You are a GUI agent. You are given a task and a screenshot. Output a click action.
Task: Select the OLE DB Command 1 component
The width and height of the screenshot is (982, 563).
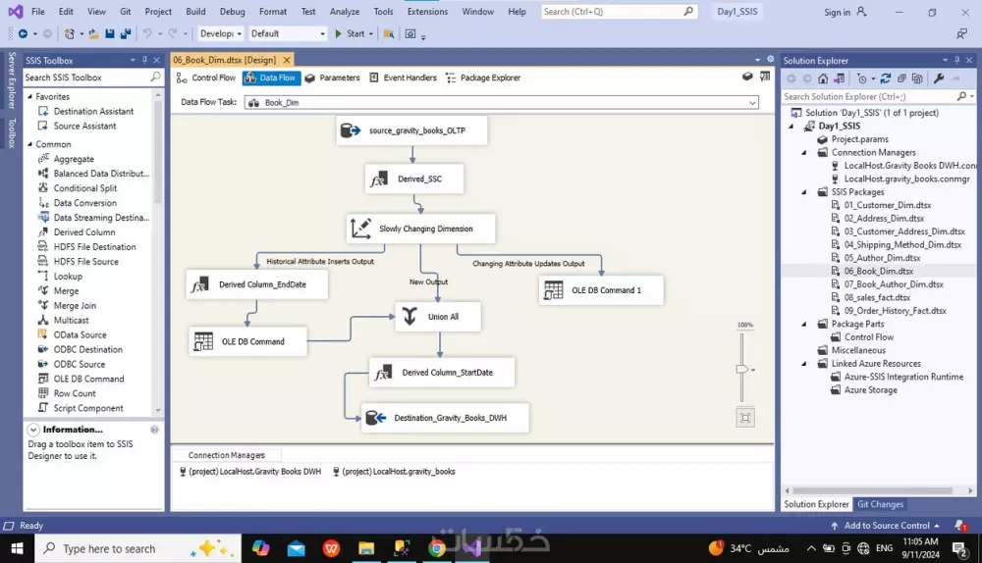tap(601, 290)
